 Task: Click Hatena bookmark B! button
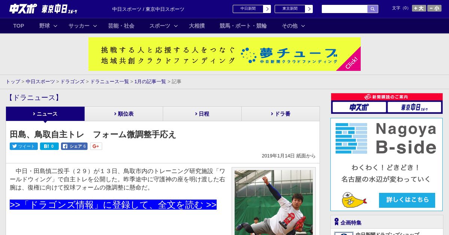[x=49, y=146]
